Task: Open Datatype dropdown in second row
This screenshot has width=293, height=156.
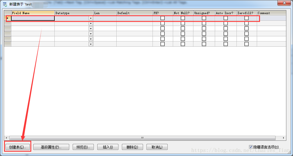Action: (x=91, y=23)
